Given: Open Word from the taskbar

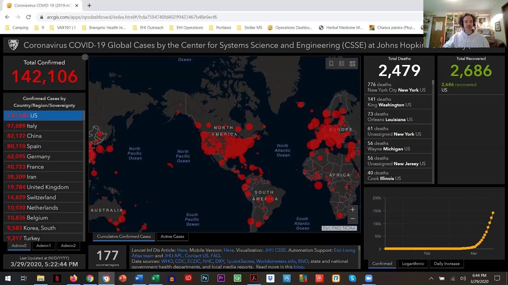Looking at the screenshot, I should tap(139, 278).
